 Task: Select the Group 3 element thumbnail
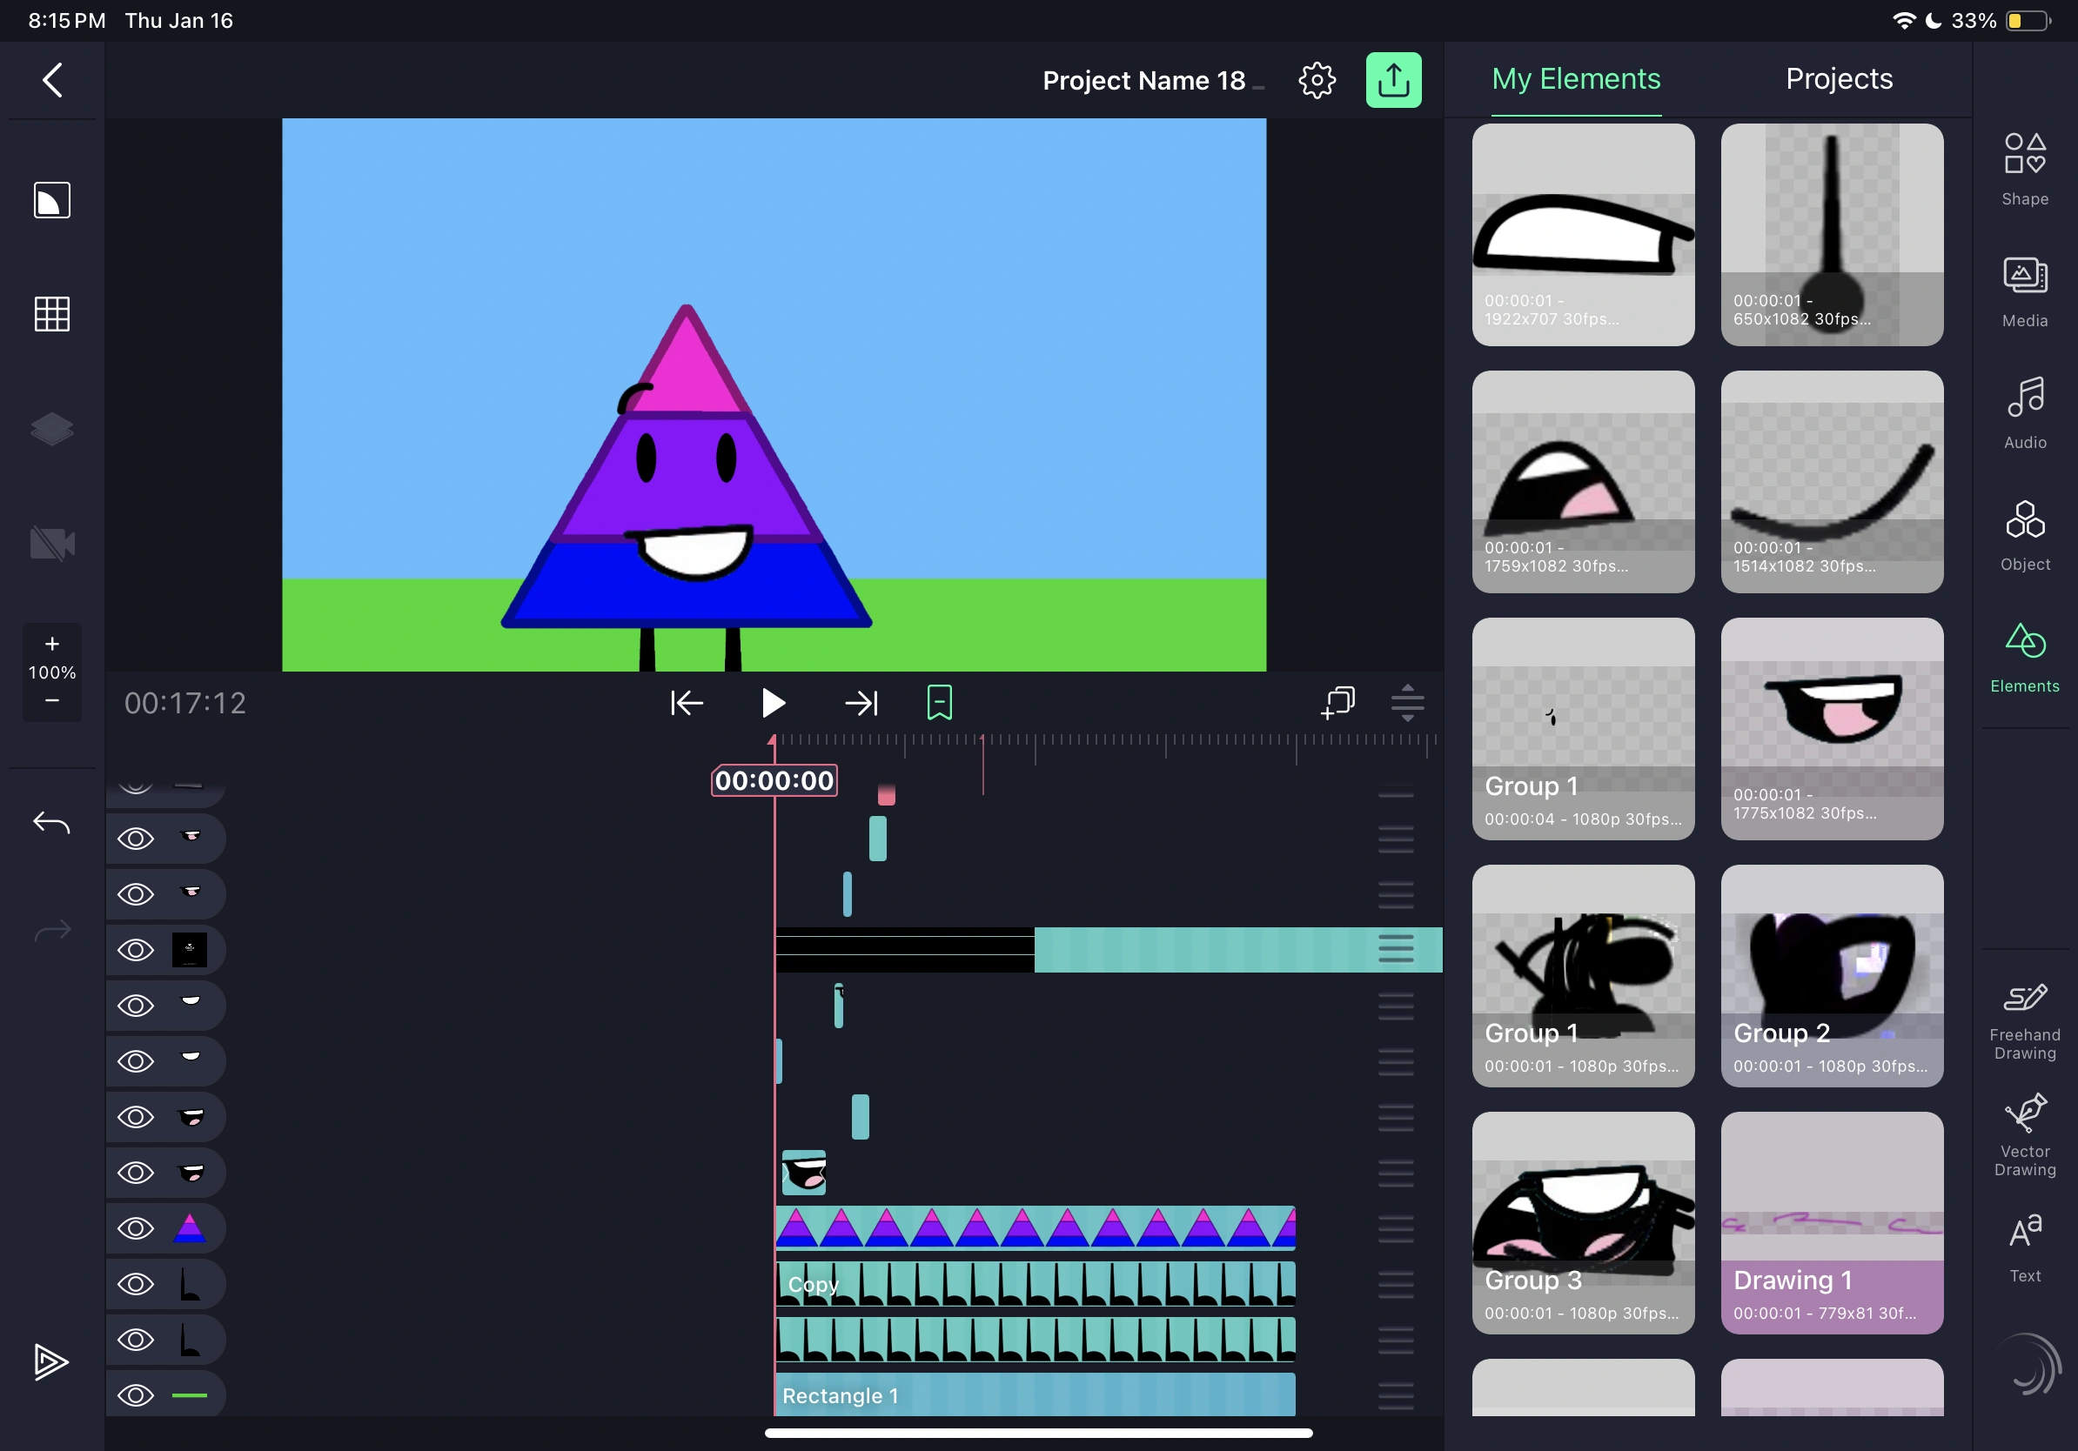tap(1582, 1221)
